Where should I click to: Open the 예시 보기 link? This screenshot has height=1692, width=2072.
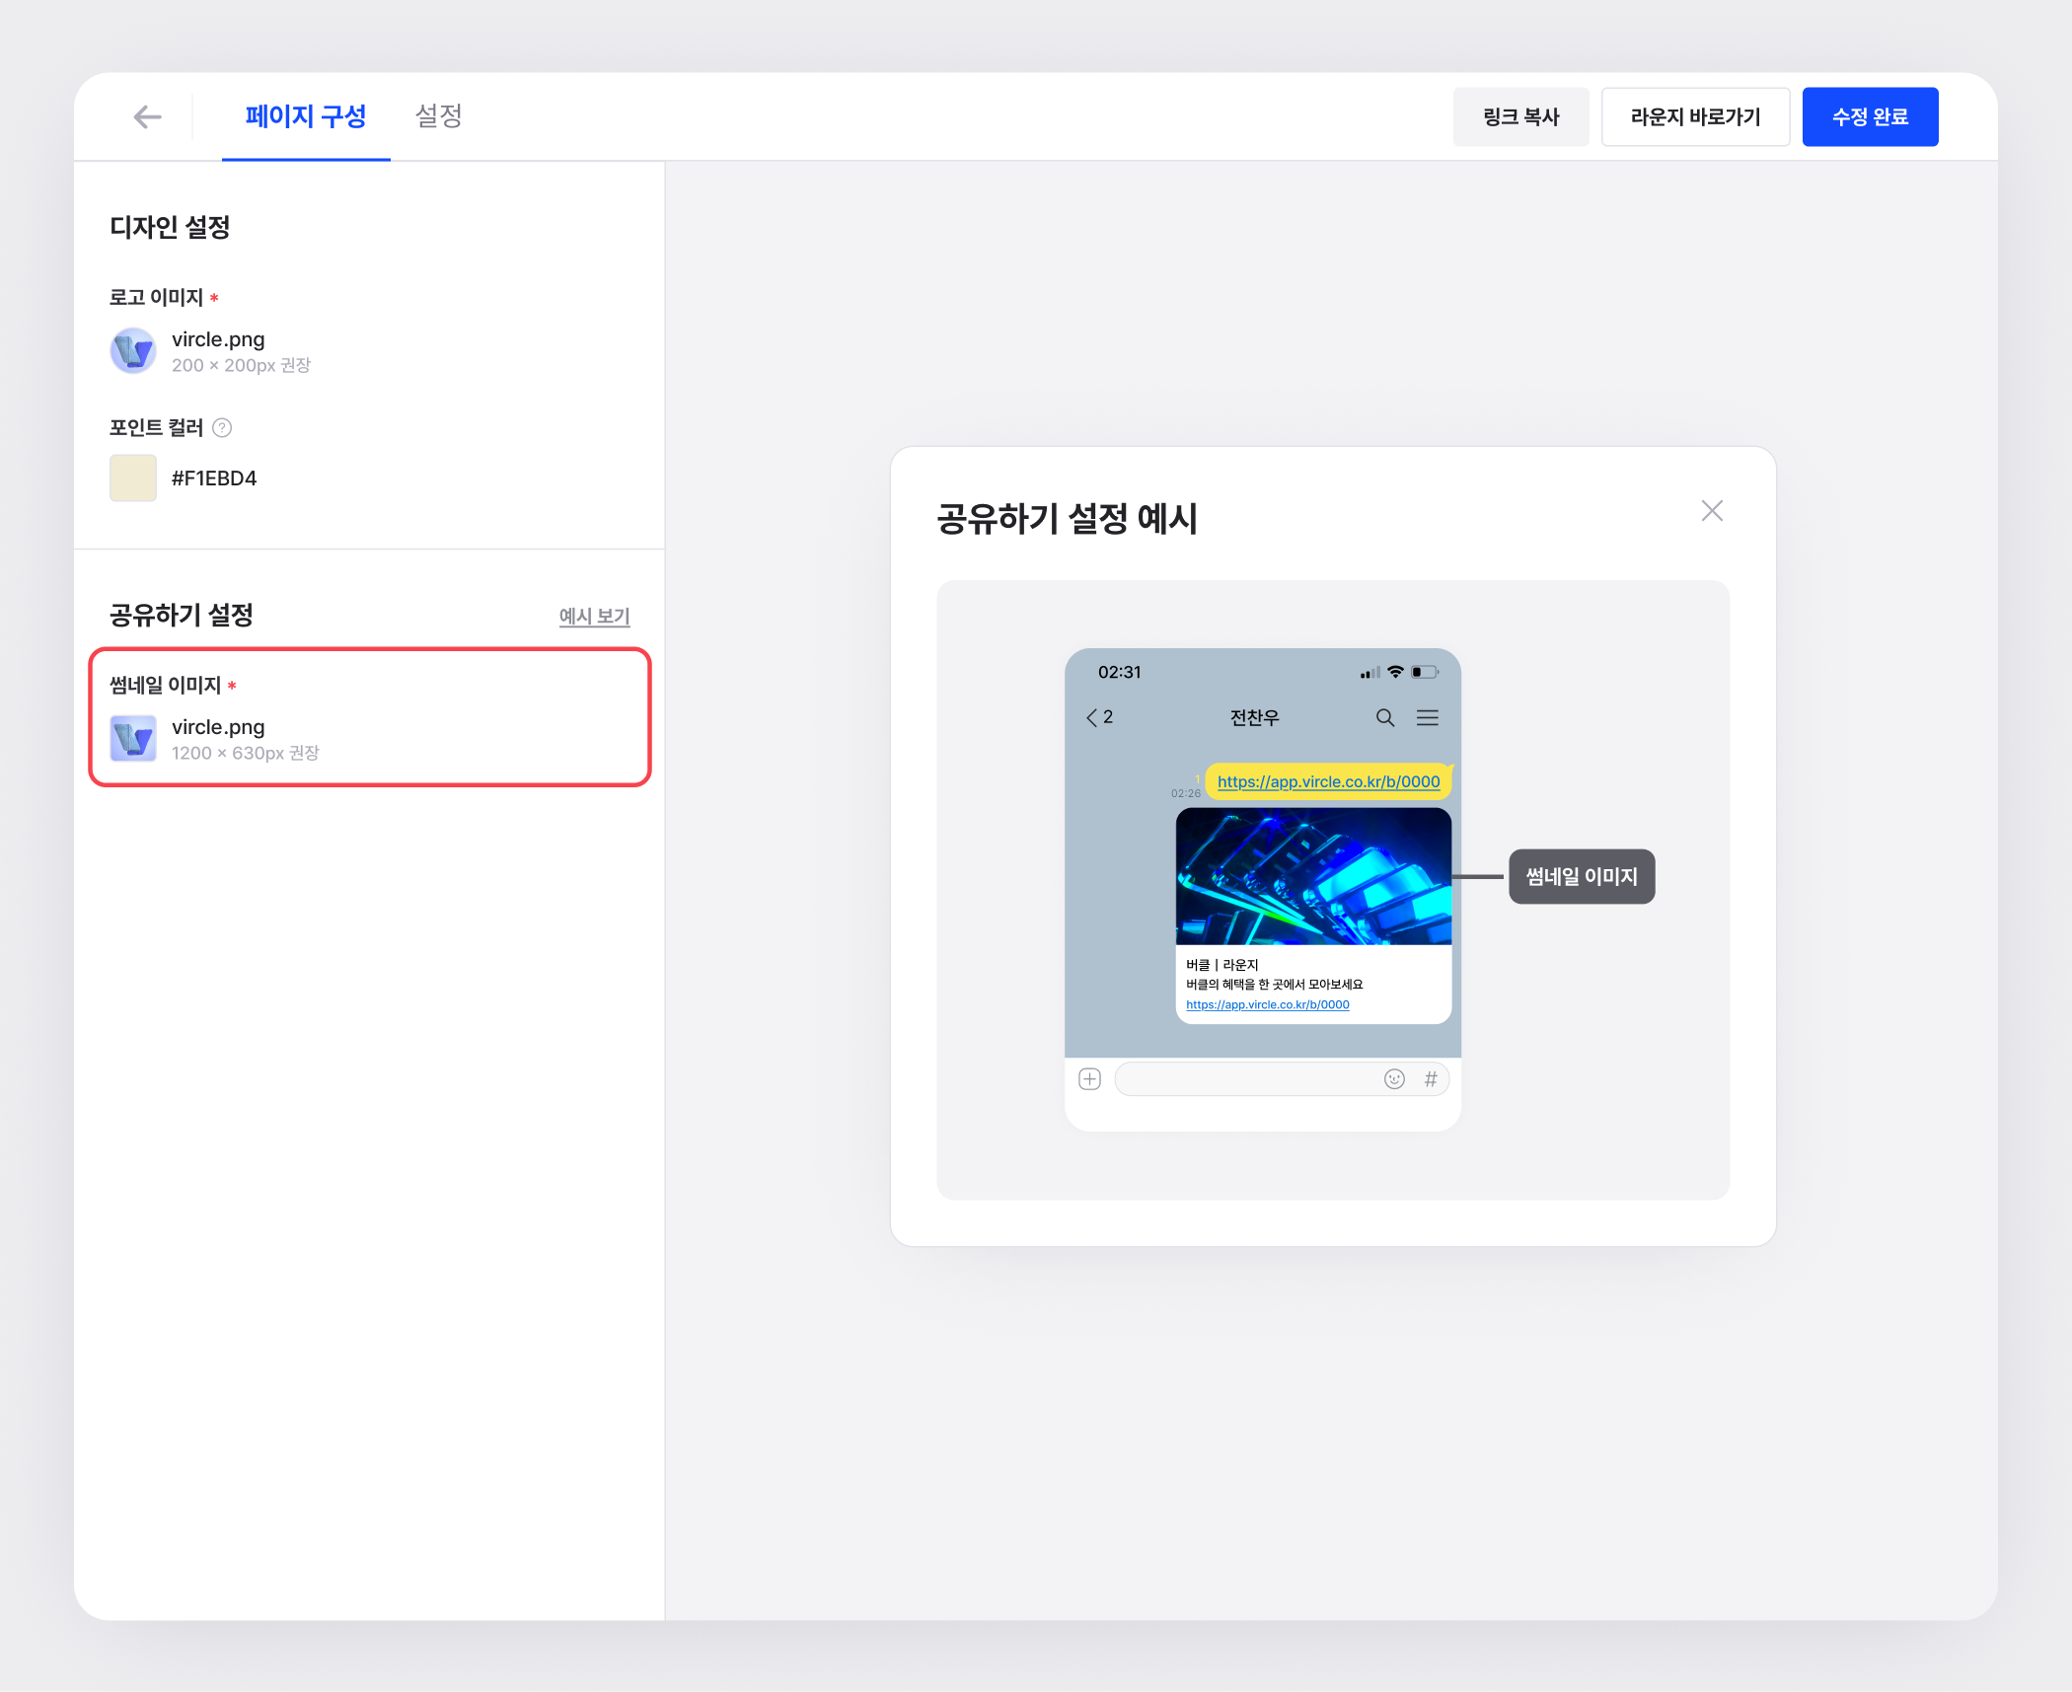click(x=594, y=617)
